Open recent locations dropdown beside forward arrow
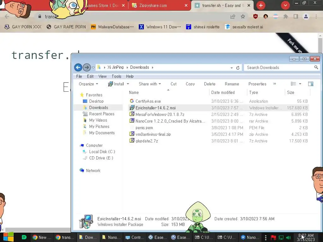 (93, 67)
